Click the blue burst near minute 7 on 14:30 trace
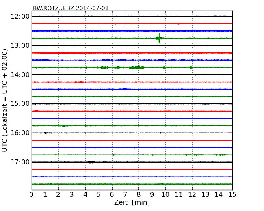264x211 pixels. 125,89
